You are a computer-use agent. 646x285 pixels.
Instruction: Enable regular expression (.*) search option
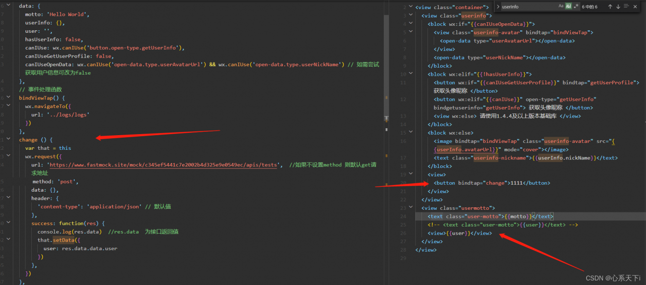(x=576, y=7)
